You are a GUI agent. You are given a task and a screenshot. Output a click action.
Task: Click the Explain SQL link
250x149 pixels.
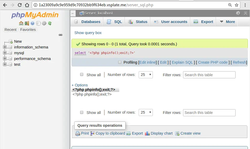[182, 62]
